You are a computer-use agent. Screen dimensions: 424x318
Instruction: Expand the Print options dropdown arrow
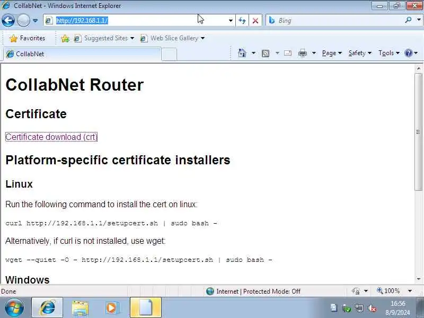pyautogui.click(x=314, y=53)
